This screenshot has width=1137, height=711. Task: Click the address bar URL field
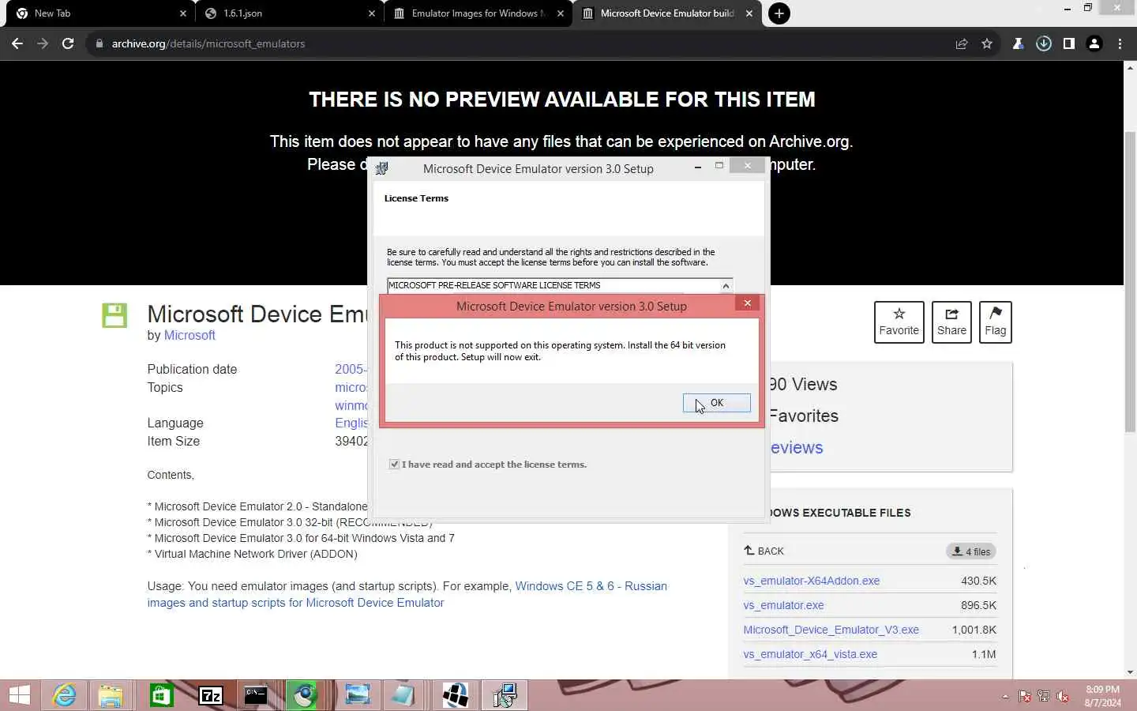point(521,43)
